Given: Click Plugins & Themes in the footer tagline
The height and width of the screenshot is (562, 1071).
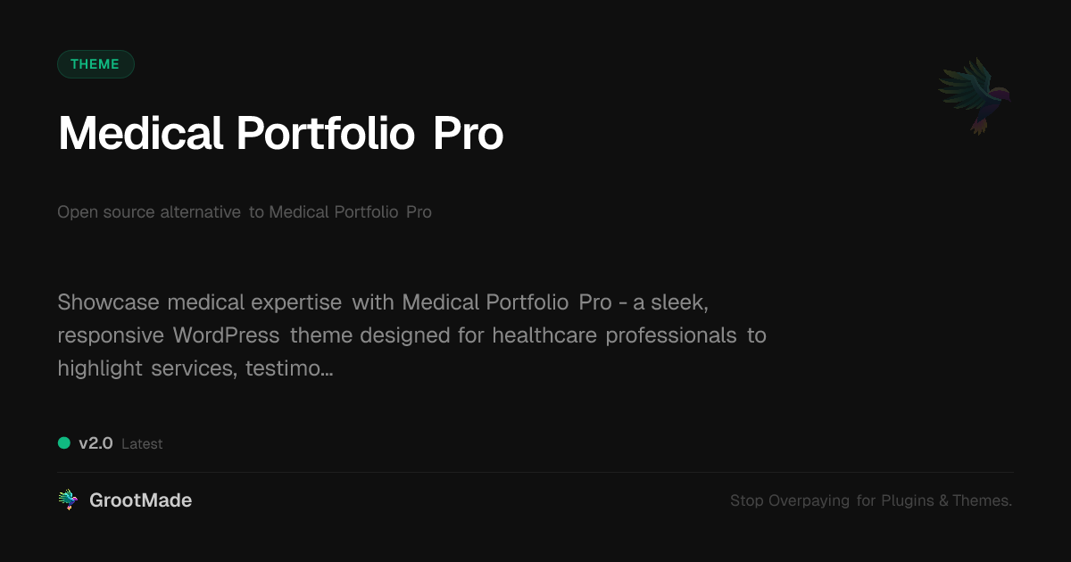Looking at the screenshot, I should point(946,500).
